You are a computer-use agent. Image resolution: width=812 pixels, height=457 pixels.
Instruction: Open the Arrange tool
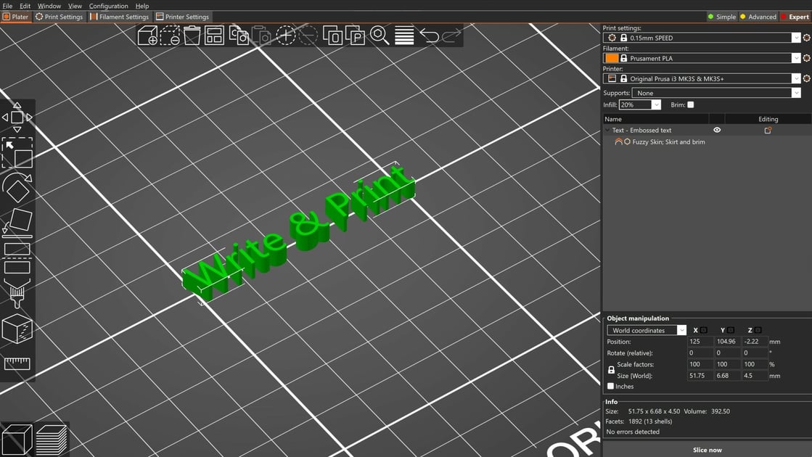(213, 35)
